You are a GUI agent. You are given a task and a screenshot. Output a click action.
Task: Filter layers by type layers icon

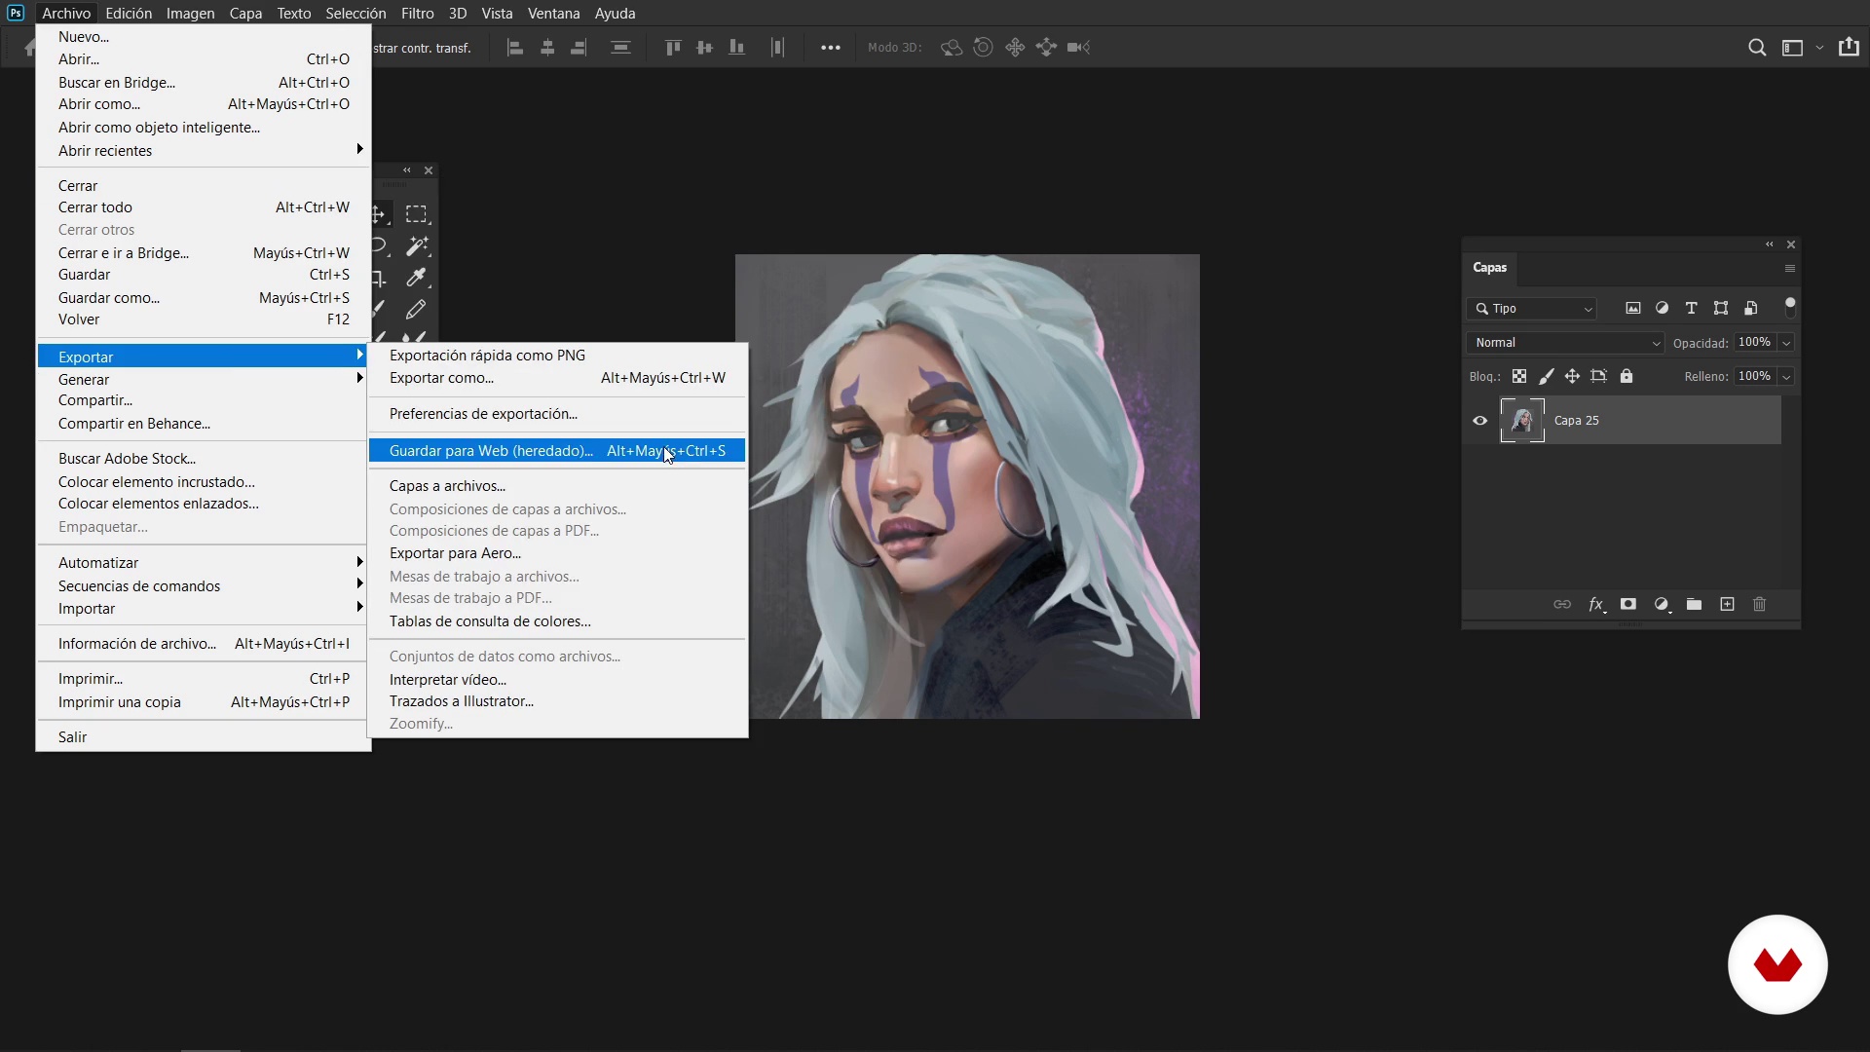pos(1692,308)
